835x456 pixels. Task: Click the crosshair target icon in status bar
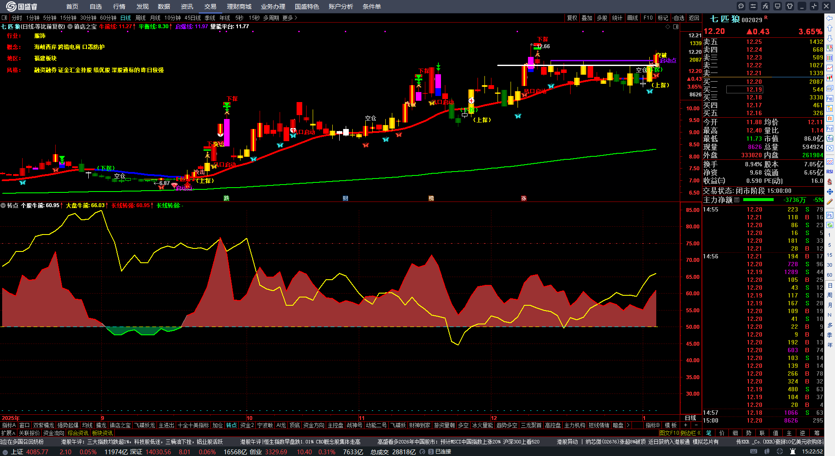tap(780, 452)
